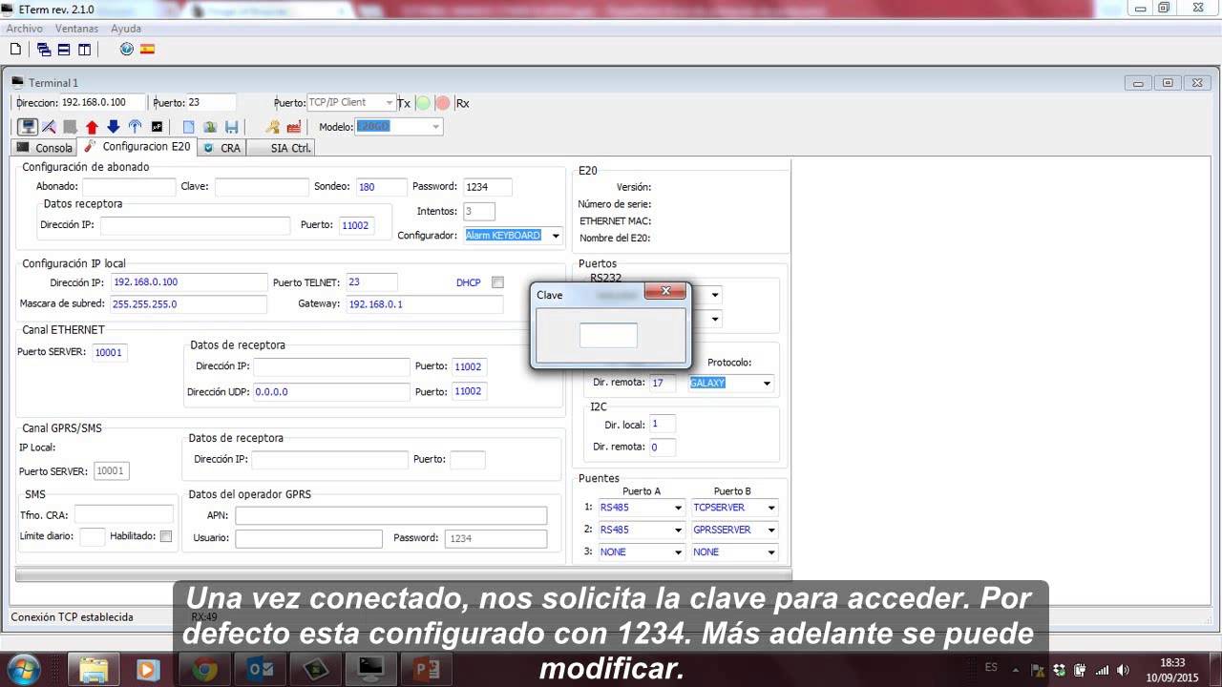Open the Archivo menu
Image resolution: width=1222 pixels, height=687 pixels.
click(25, 29)
